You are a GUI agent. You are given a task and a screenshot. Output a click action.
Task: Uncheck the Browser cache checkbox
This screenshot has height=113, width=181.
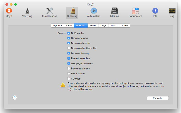coord(69,38)
